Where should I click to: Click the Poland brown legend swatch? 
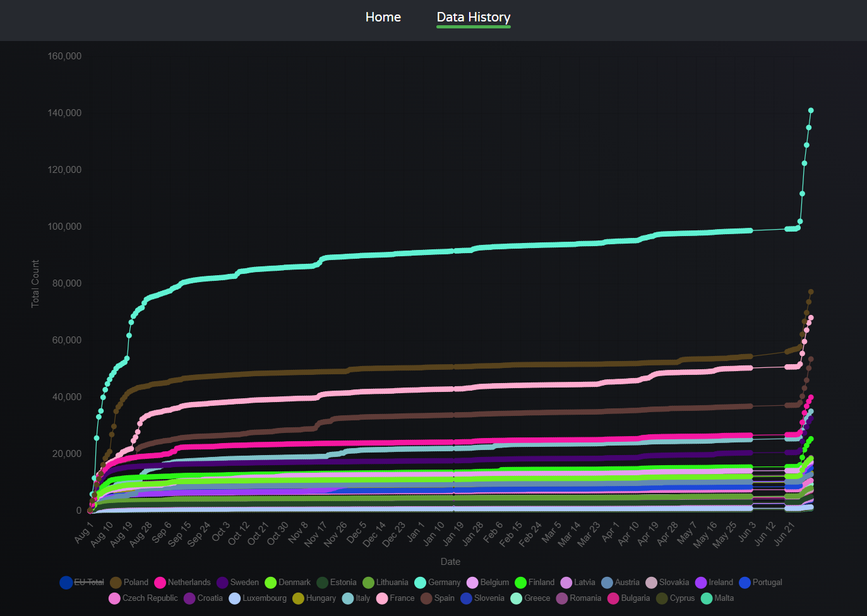(116, 583)
